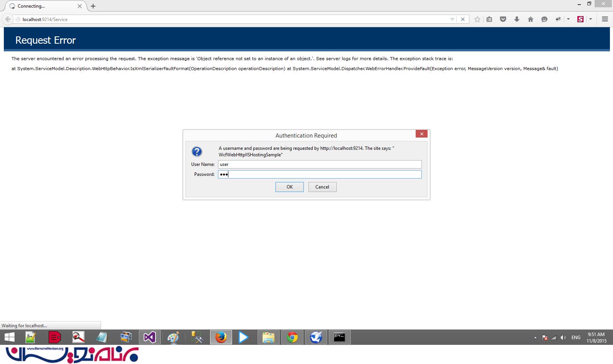Click the User Name input field
Image resolution: width=613 pixels, height=364 pixels.
click(320, 164)
